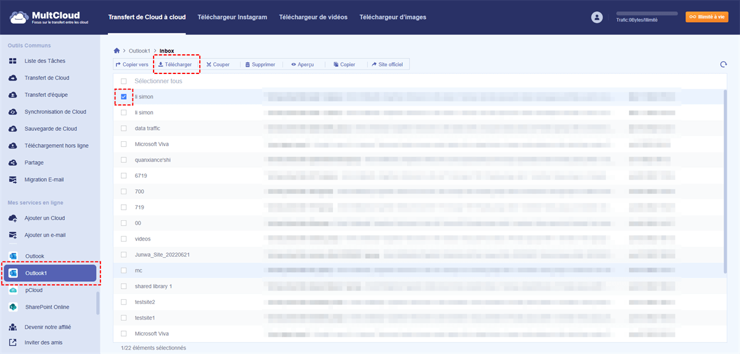Check the Junwa_Site_20220621 row checkbox

tap(124, 255)
